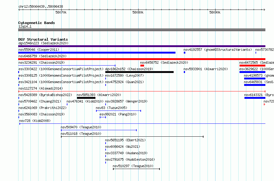Select the nsv511018 (Teague2010) black line
274x181 pixels.
132,137
